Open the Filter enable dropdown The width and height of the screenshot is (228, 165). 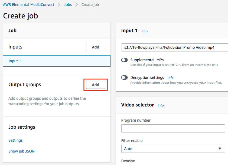tap(173, 149)
